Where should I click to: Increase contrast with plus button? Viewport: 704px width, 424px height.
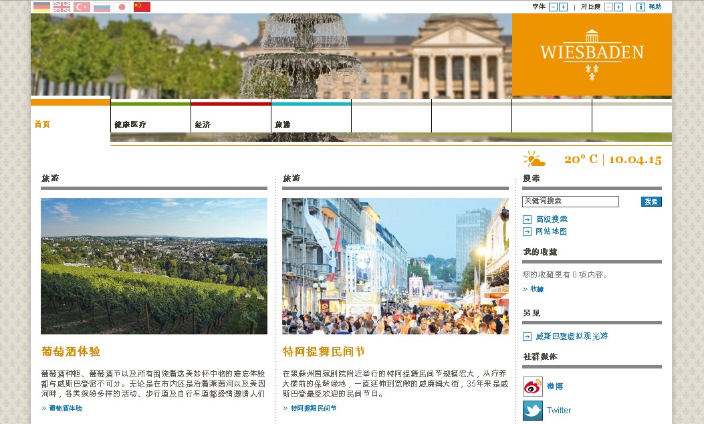coord(618,7)
